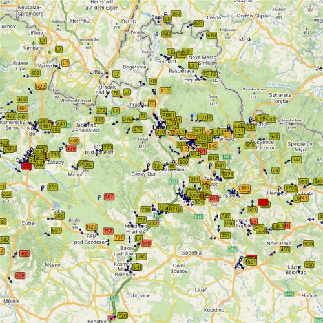Click the bus marker labeled 660
The width and height of the screenshot is (323, 323).
176,14
